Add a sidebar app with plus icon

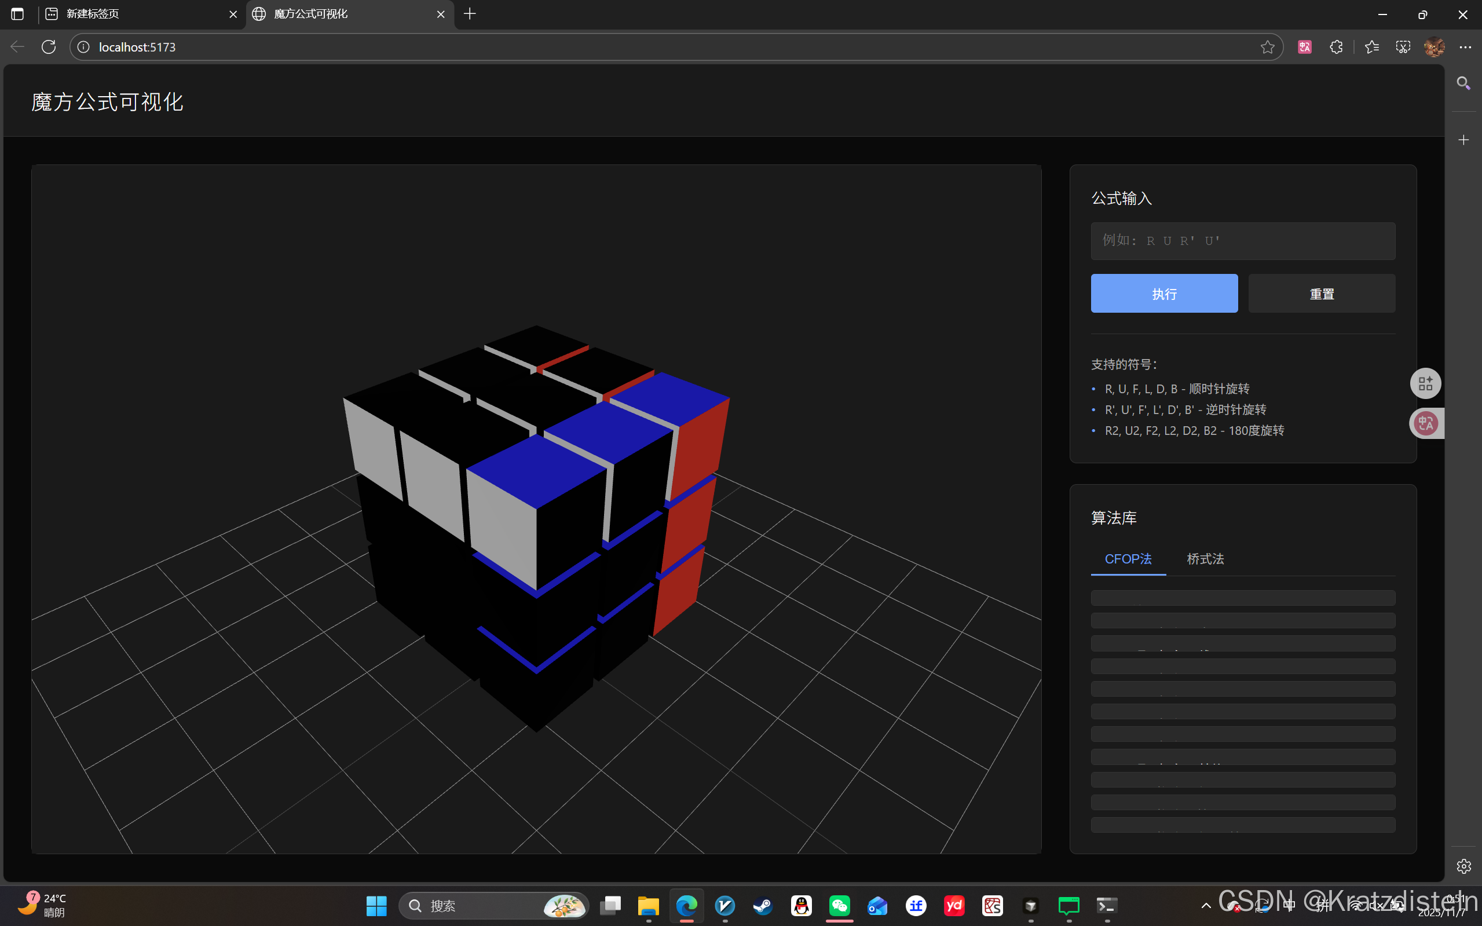[x=1463, y=140]
